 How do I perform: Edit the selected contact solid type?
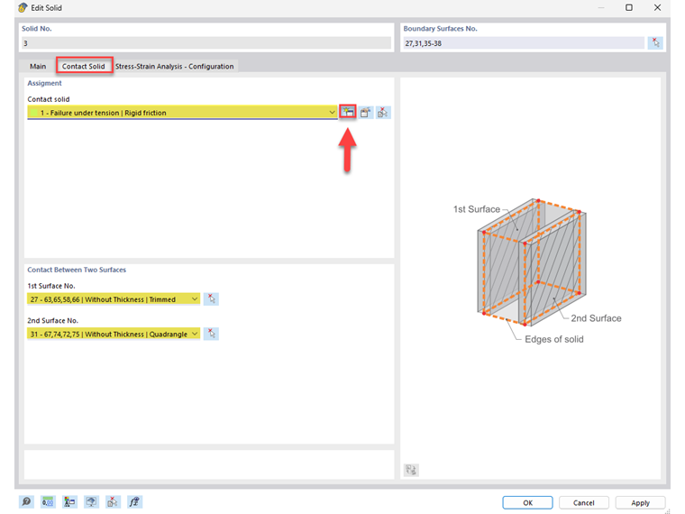click(x=366, y=113)
